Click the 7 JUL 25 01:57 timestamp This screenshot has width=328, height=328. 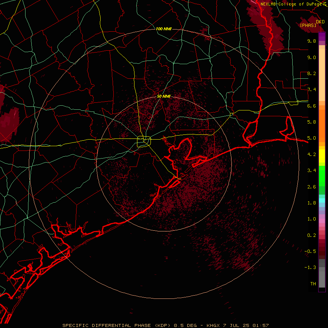click(x=246, y=325)
